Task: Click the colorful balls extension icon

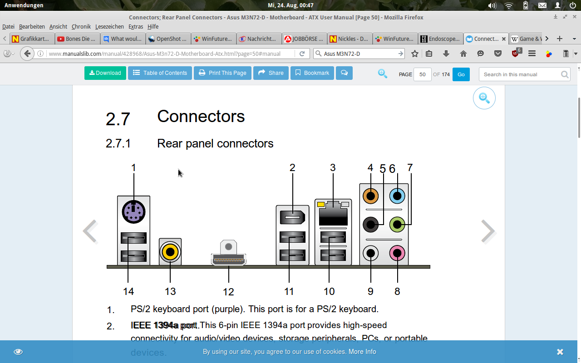Action: [549, 54]
